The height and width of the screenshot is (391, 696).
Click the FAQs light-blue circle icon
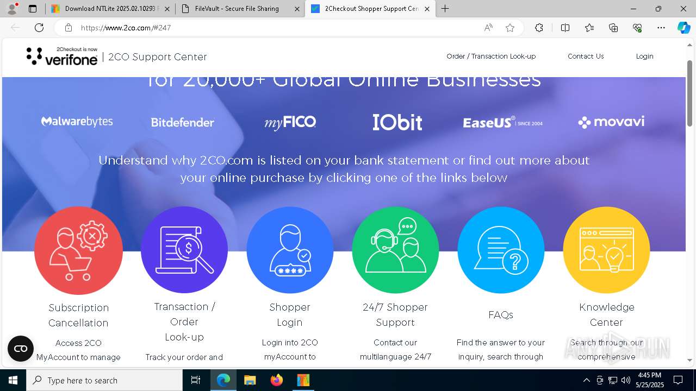pos(501,250)
